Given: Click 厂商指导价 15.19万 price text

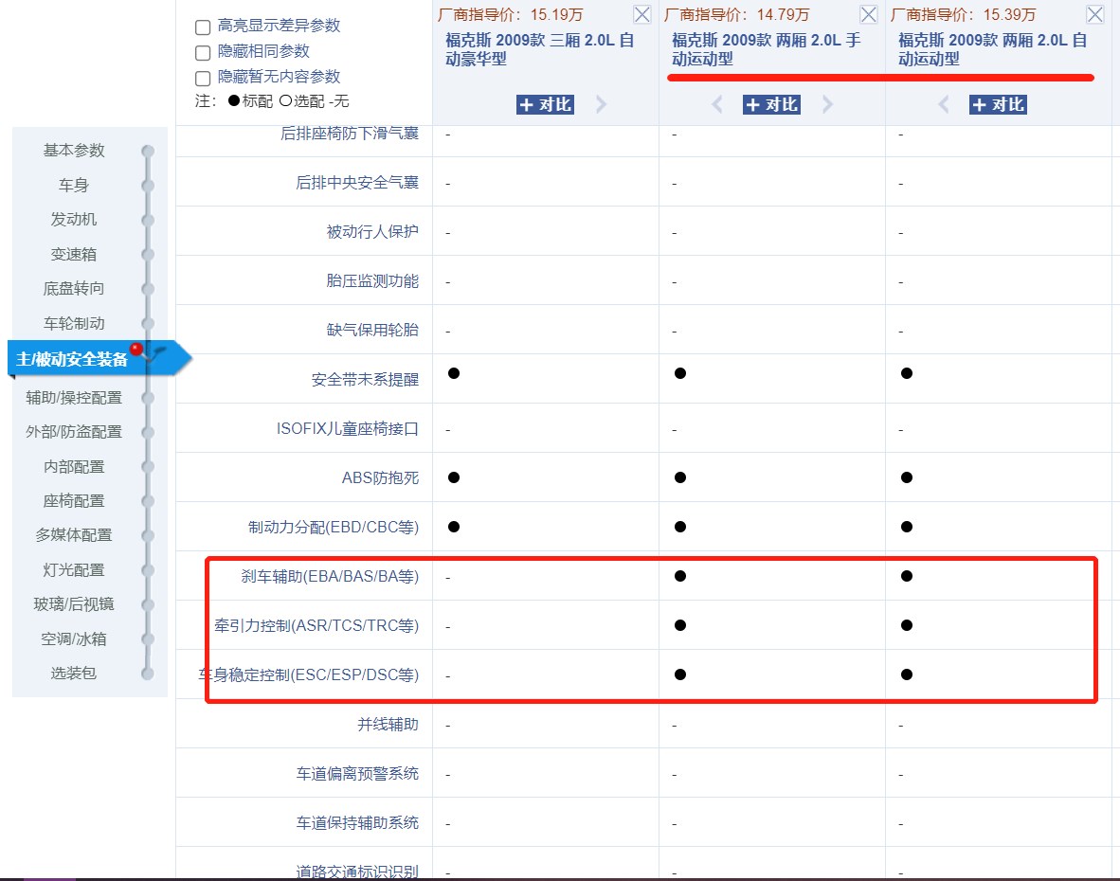Looking at the screenshot, I should click(x=510, y=15).
